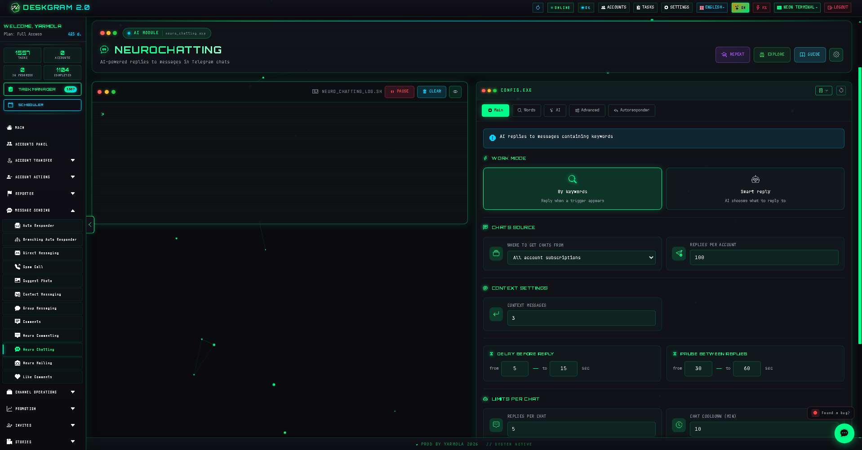Open Suggest Photo in the sidebar
This screenshot has height=450, width=862.
(42, 281)
